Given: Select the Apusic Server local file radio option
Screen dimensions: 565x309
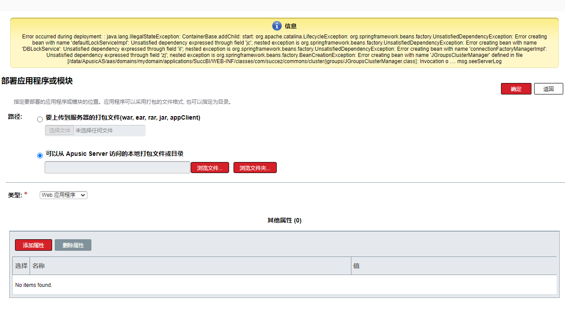Looking at the screenshot, I should click(40, 155).
